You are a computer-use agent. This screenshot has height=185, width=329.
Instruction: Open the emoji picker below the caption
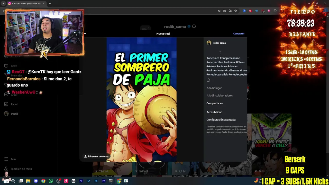click(208, 80)
